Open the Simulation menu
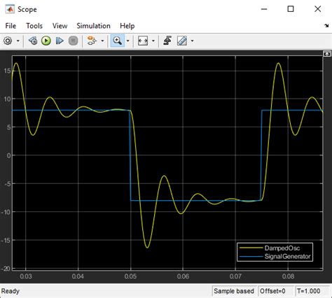Image resolution: width=332 pixels, height=298 pixels. pyautogui.click(x=93, y=26)
